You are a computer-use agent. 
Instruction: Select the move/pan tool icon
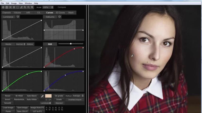(3, 7)
